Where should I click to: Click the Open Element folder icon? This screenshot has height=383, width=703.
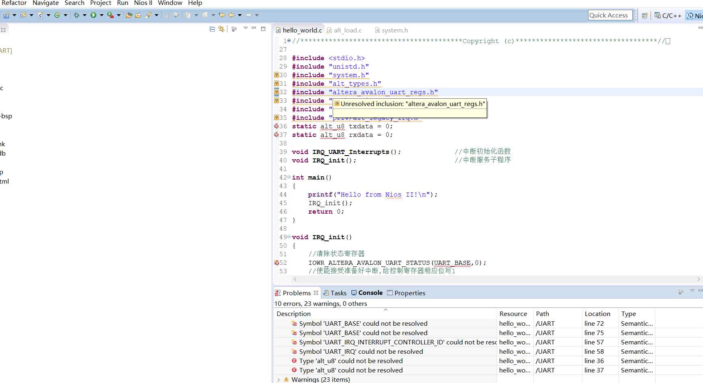(x=129, y=15)
